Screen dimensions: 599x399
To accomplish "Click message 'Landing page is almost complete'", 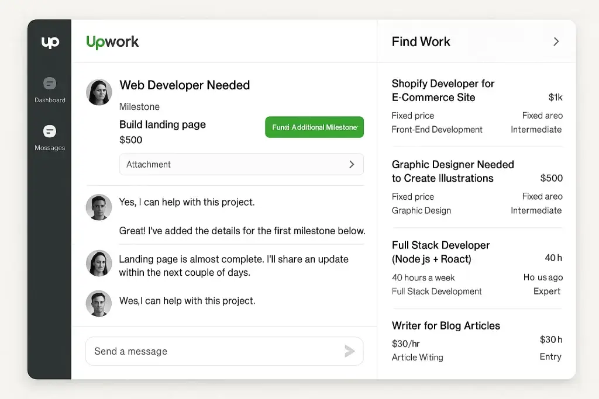I will pos(234,266).
